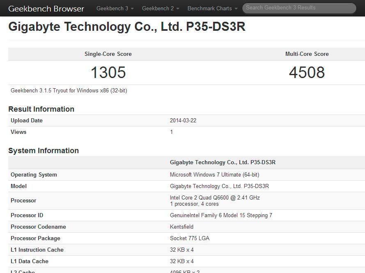Select the page title P35-DS3R heading

tap(127, 26)
